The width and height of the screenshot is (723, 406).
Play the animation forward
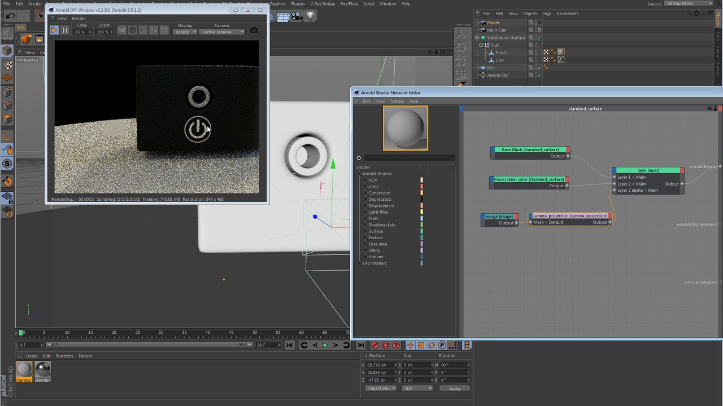[x=325, y=345]
